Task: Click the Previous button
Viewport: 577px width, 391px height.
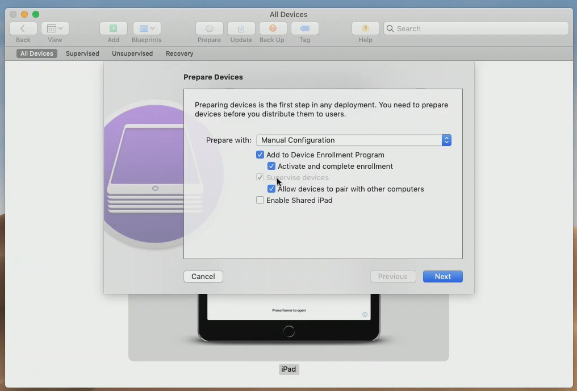Action: pyautogui.click(x=393, y=277)
